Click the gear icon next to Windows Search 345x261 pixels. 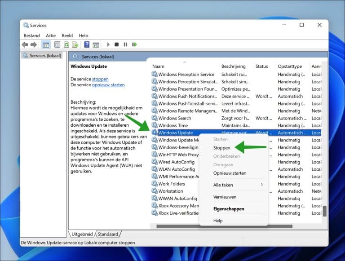tap(155, 118)
